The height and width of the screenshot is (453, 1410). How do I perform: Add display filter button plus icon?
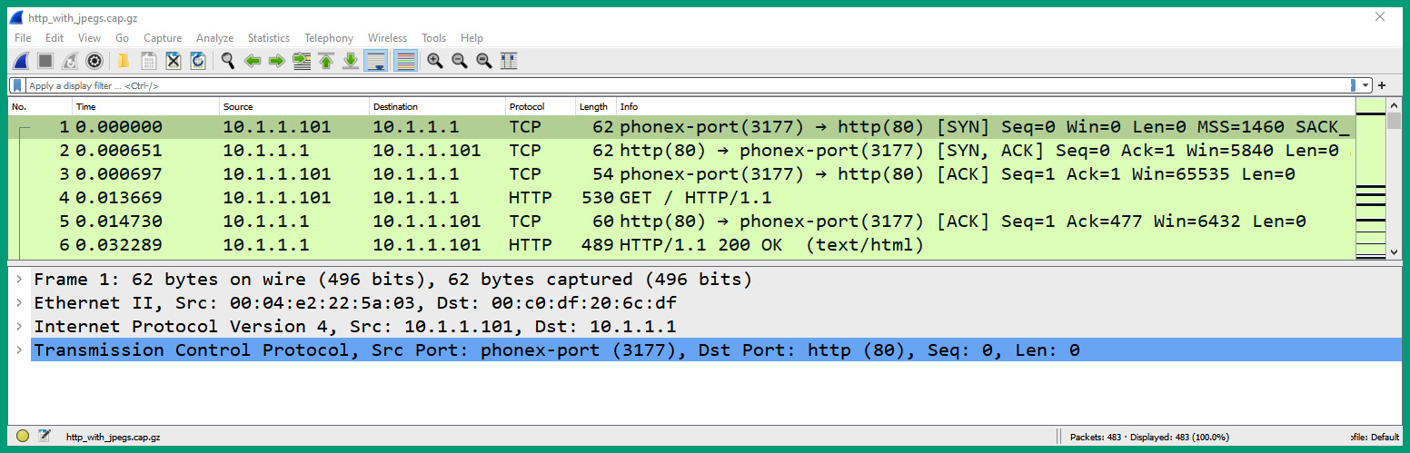click(1382, 85)
